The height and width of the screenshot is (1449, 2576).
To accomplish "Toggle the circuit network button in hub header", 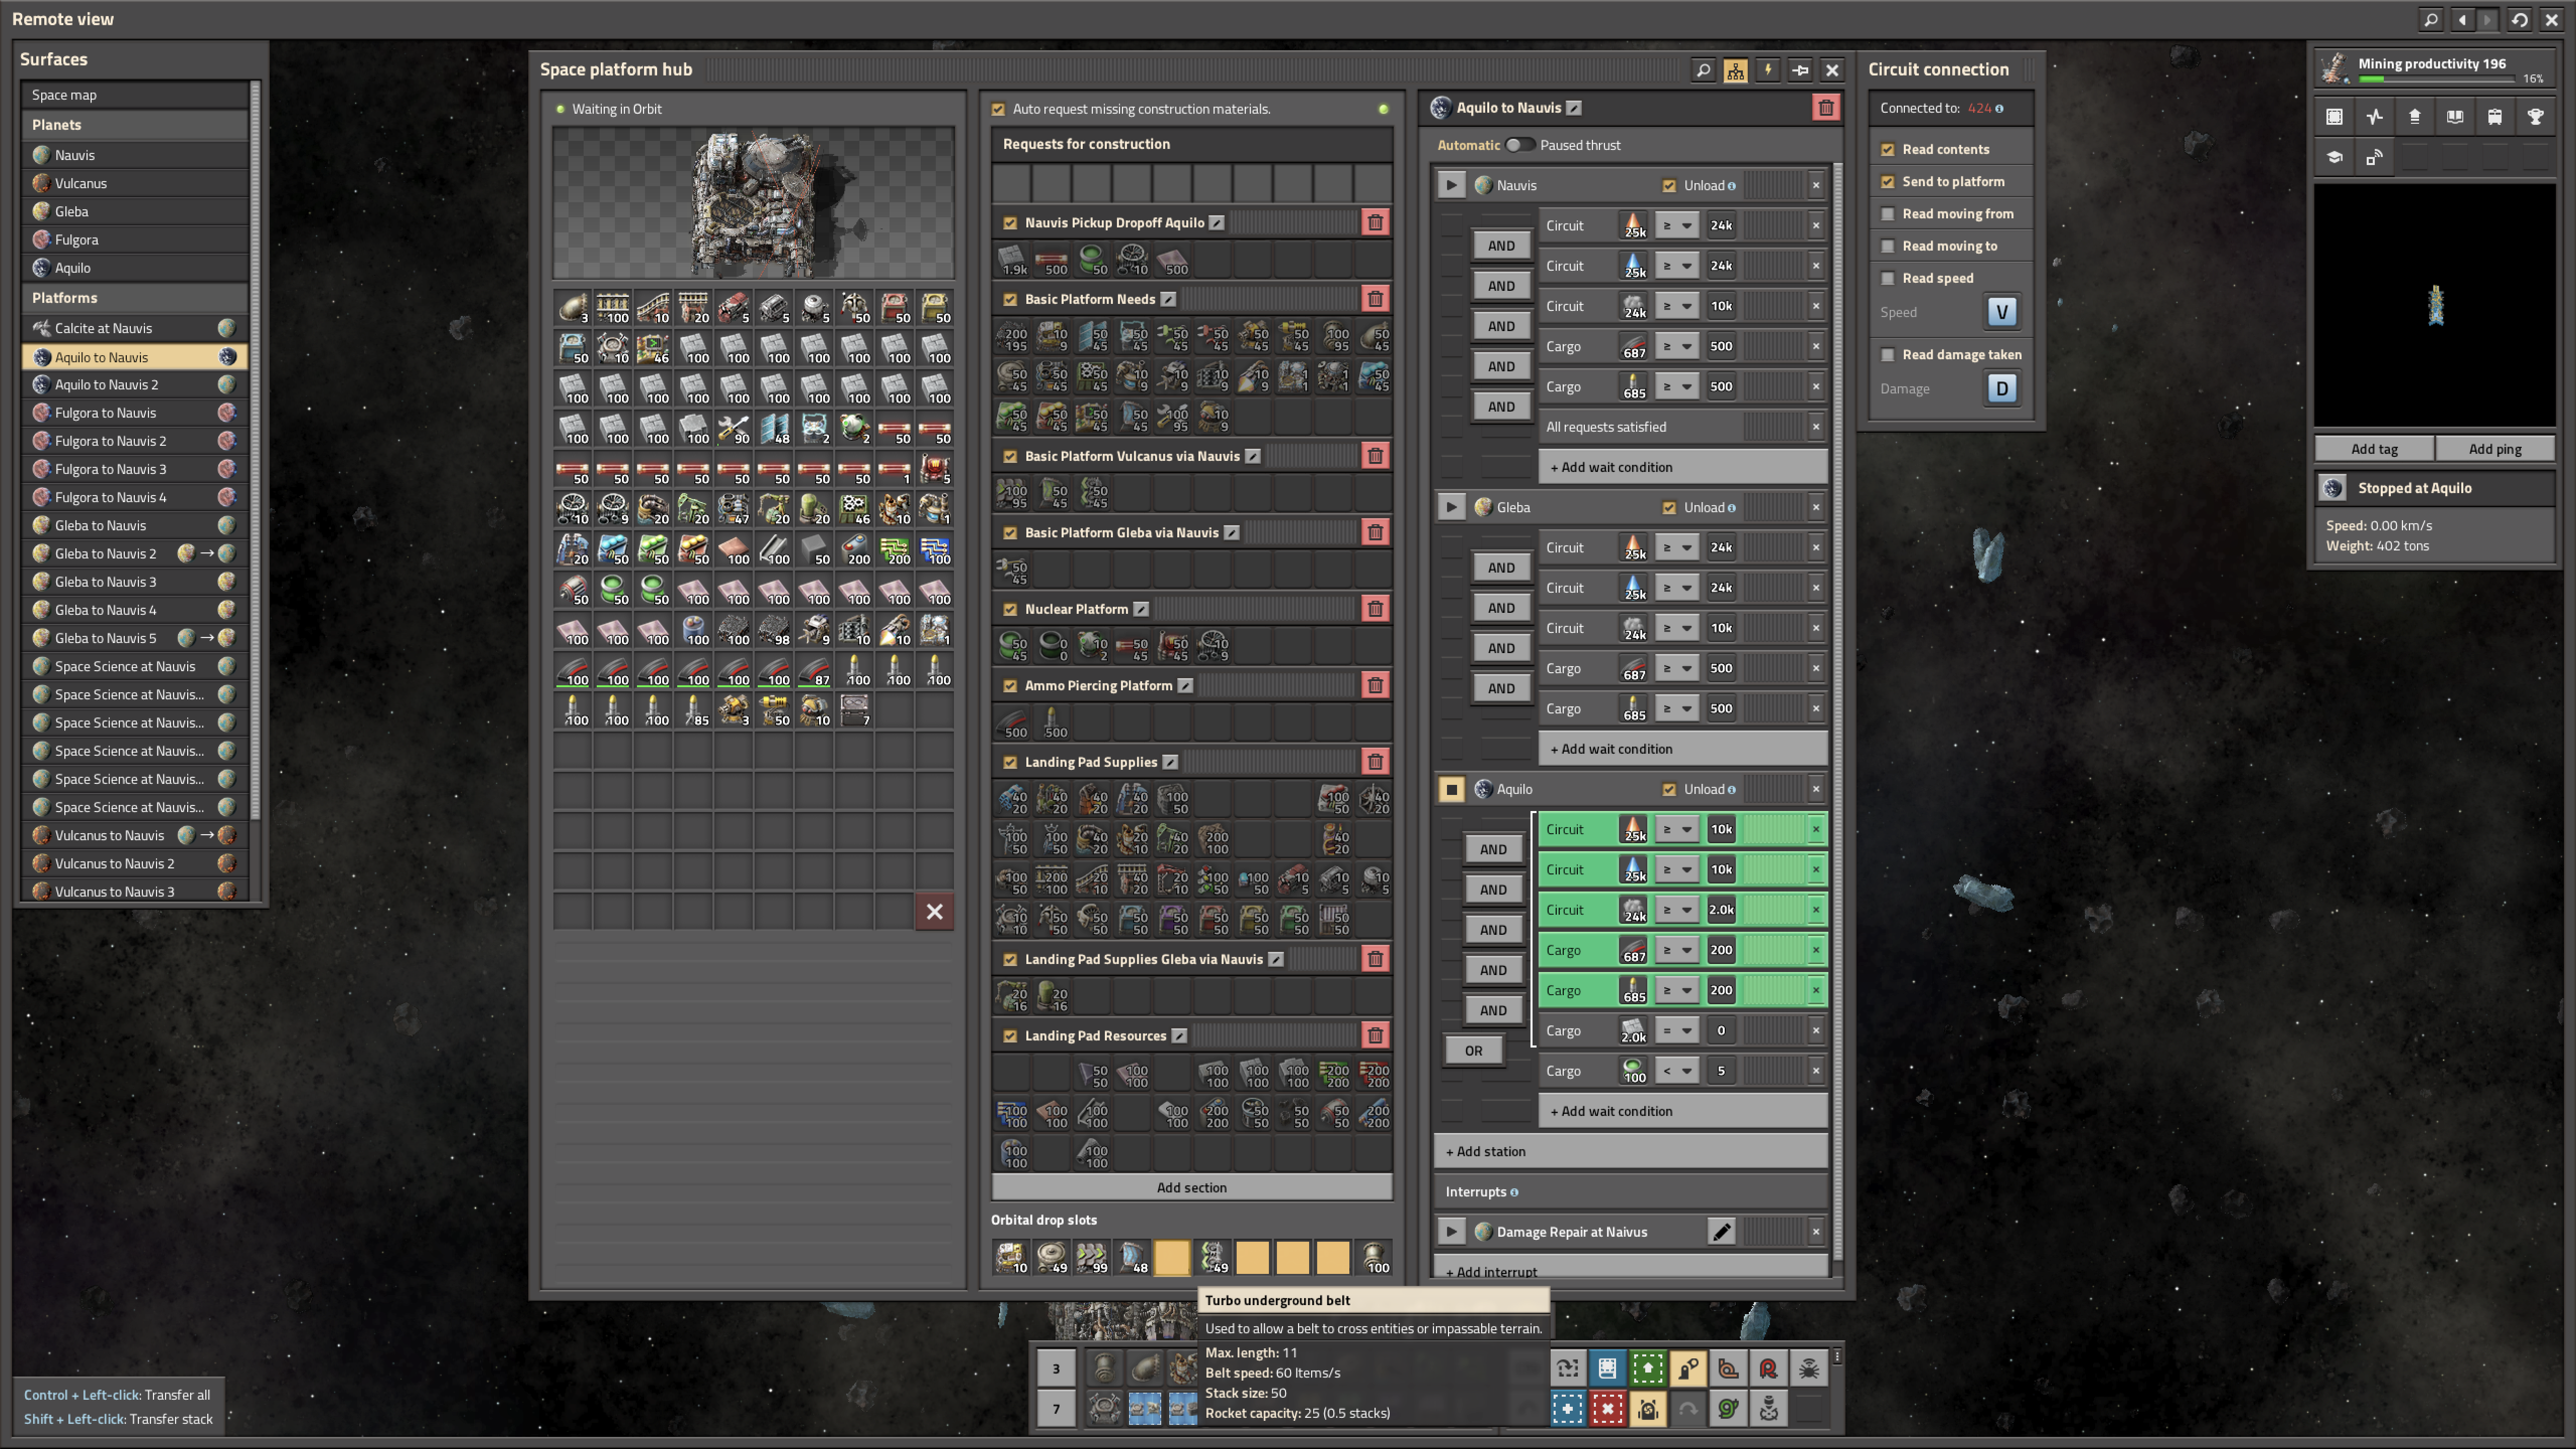I will coord(1735,70).
